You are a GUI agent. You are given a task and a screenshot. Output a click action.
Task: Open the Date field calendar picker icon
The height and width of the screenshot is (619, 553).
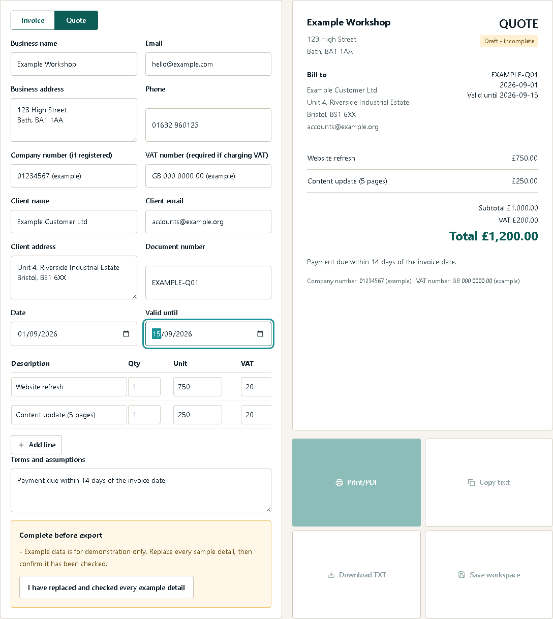click(x=126, y=334)
